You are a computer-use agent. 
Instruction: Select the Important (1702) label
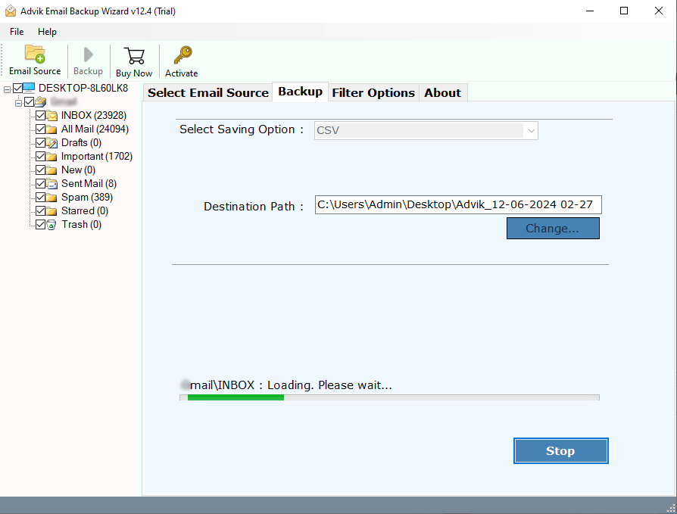point(97,156)
